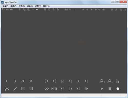Open the 文件(F) menu
The width and height of the screenshot is (128, 98).
pyautogui.click(x=5, y=6)
